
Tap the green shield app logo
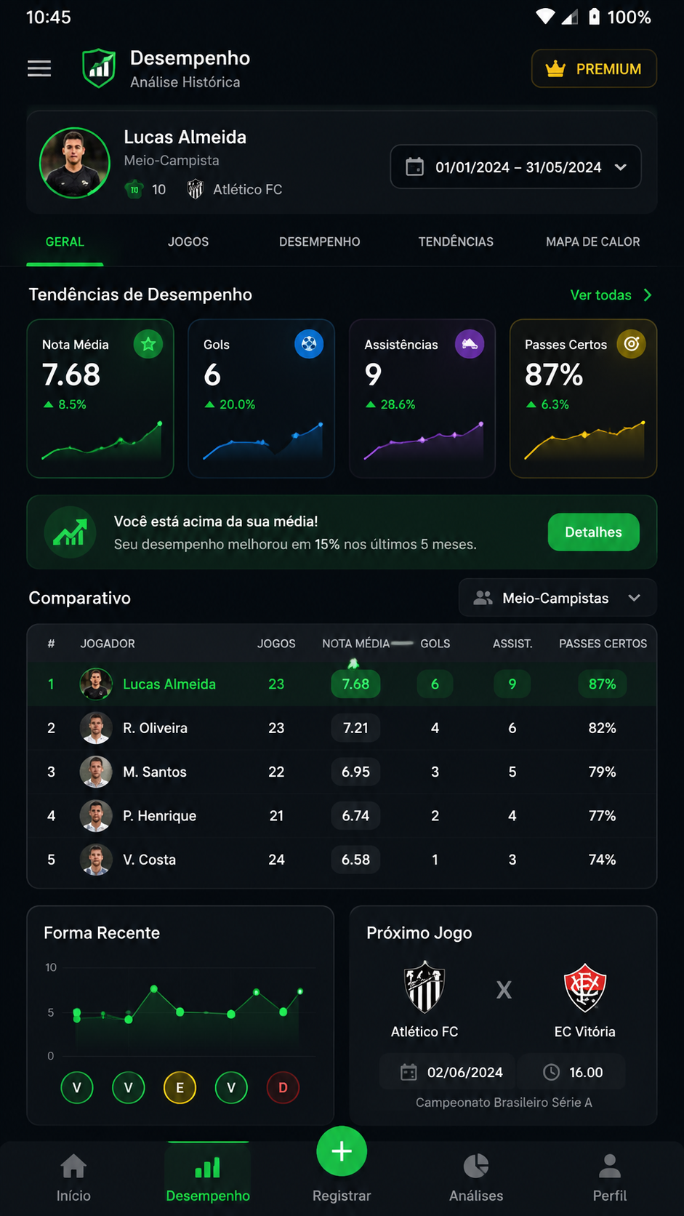coord(99,68)
